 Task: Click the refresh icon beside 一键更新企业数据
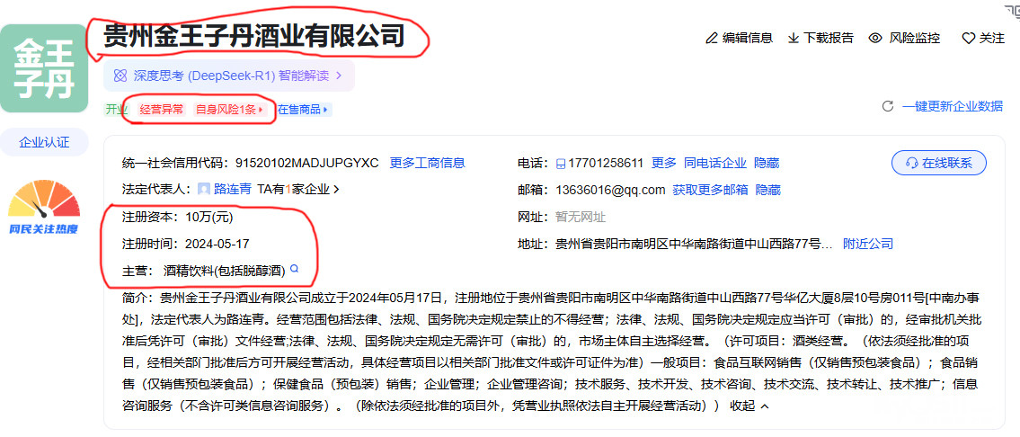tap(887, 106)
